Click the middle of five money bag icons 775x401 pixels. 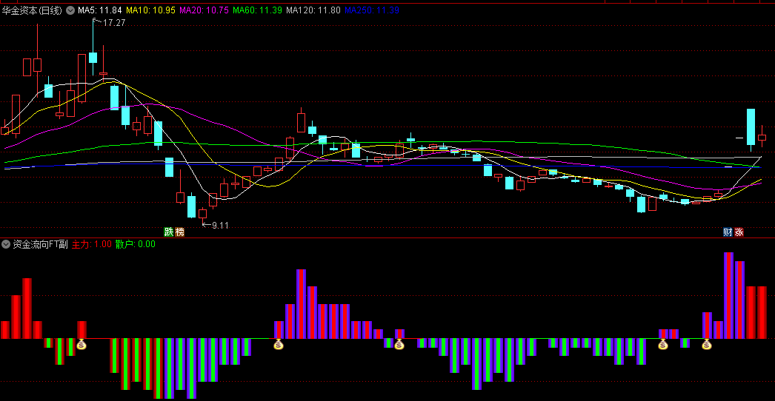point(399,344)
